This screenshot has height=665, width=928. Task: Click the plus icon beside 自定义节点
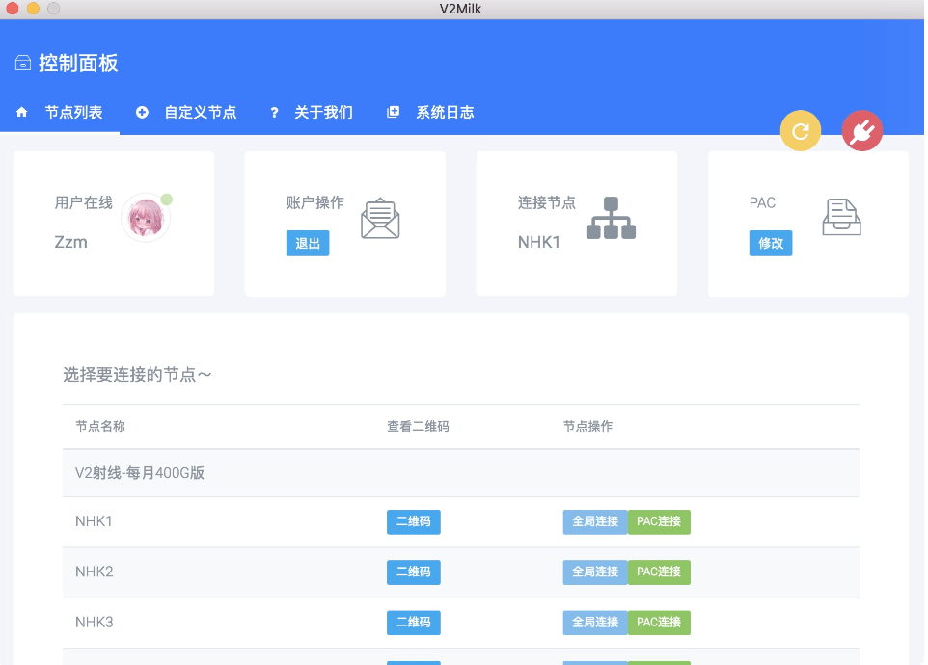[142, 113]
